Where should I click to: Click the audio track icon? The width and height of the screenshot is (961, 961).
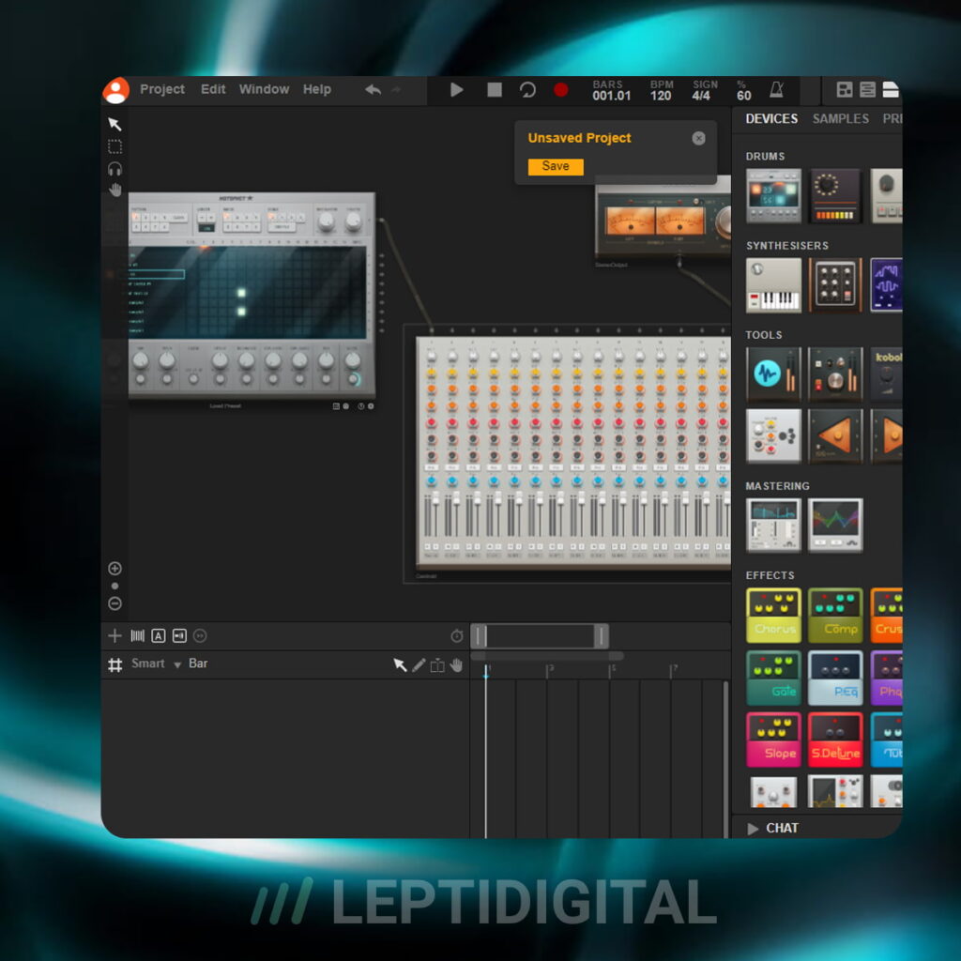point(179,635)
